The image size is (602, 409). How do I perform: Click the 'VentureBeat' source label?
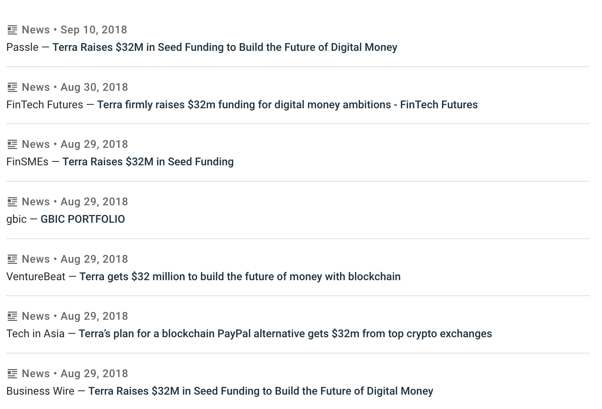(x=36, y=277)
